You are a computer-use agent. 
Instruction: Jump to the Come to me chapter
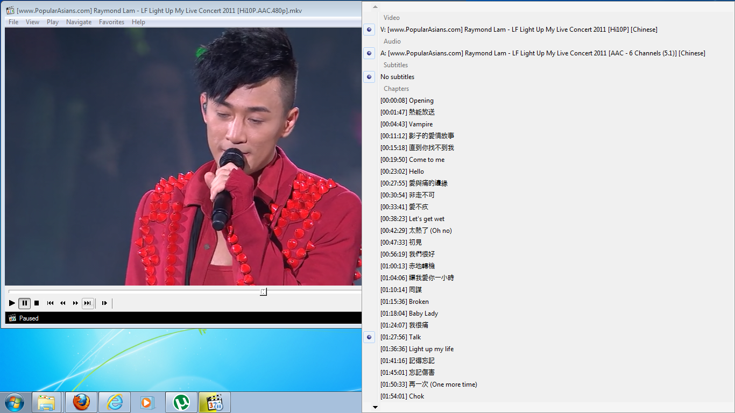click(x=548, y=160)
